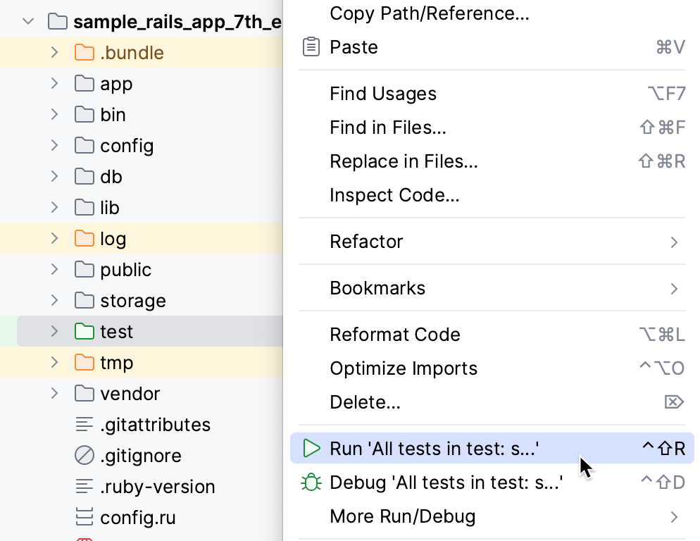Click Copy Path/Reference menu entry
Viewport: 700px width, 541px height.
pos(428,13)
